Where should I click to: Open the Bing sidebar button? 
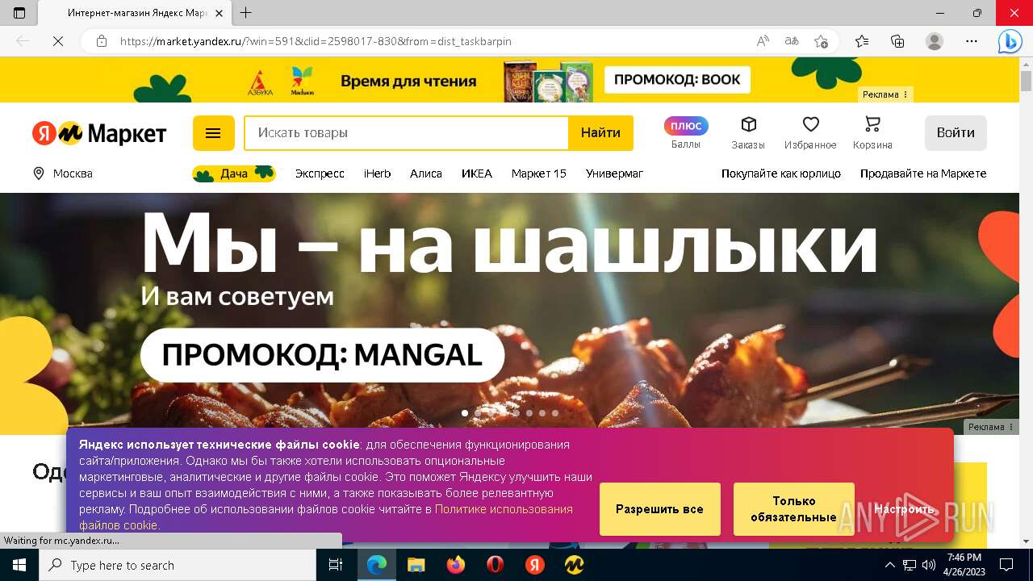pyautogui.click(x=1010, y=41)
